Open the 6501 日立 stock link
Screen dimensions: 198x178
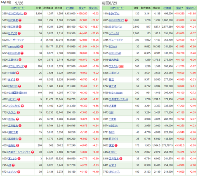point(111,80)
